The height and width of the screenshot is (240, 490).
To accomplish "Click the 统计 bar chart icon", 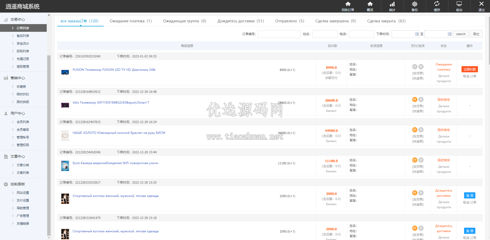I will pos(392,4).
